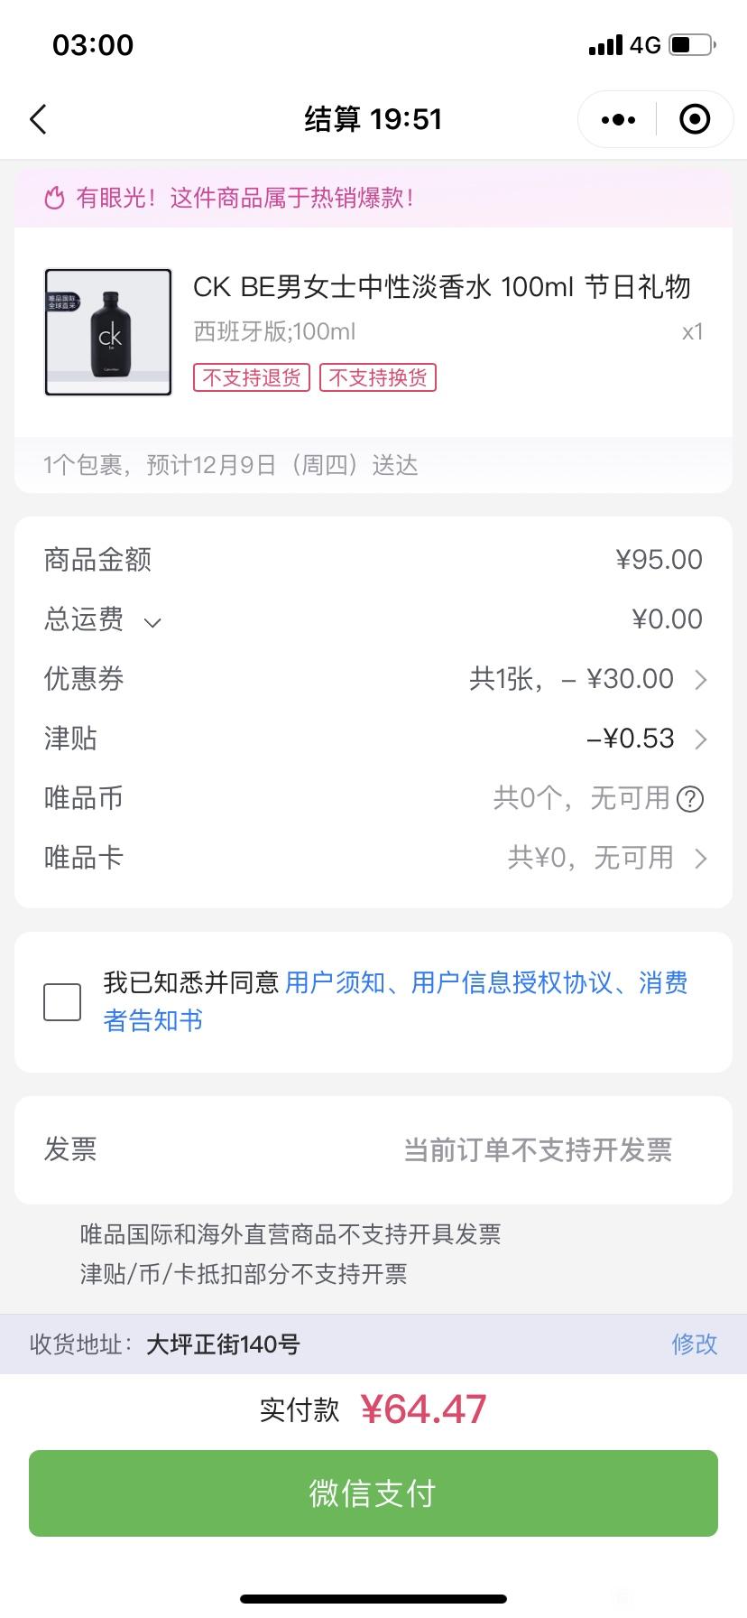
Task: Expand the 总运费 shipping fee details
Action: pos(152,622)
